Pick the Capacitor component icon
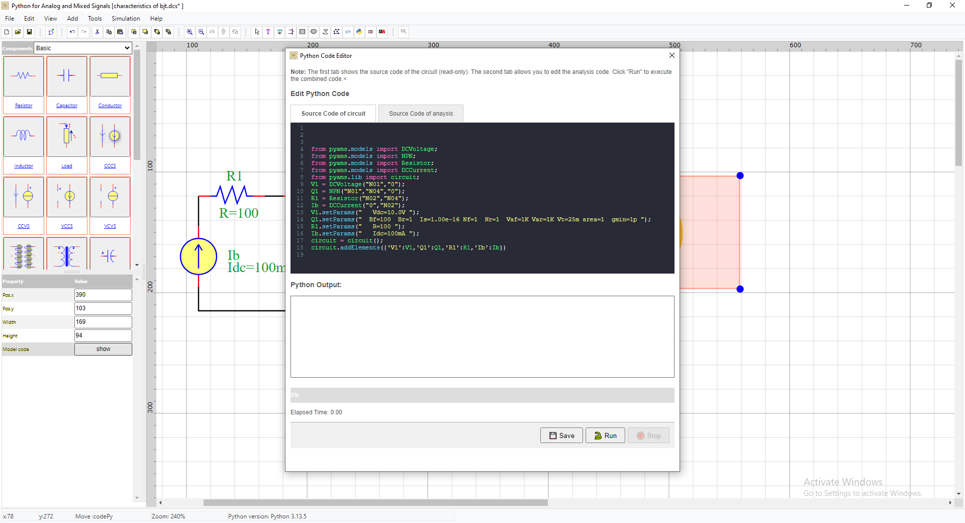Viewport: 965px width, 523px height. [67, 76]
